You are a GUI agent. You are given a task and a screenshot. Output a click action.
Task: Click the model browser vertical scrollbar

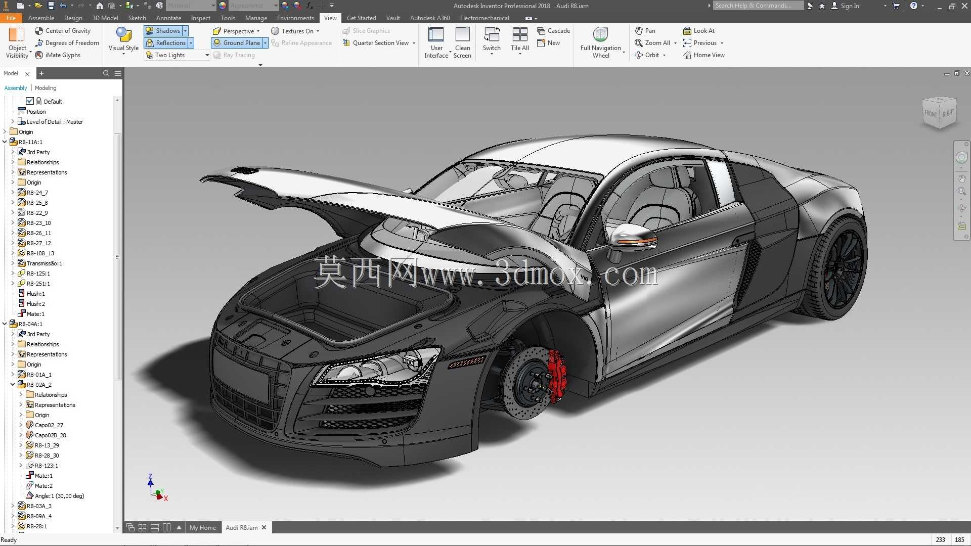coord(117,256)
